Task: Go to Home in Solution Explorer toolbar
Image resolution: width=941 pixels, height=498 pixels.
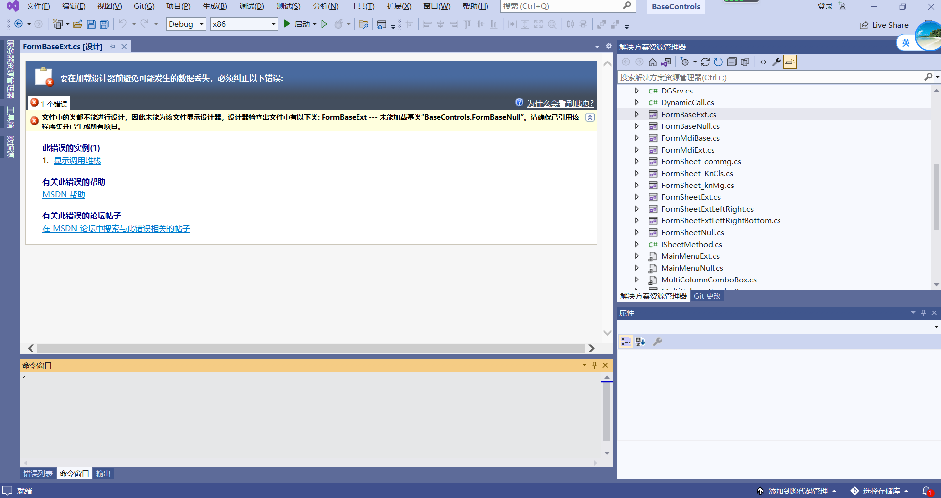Action: (x=653, y=62)
